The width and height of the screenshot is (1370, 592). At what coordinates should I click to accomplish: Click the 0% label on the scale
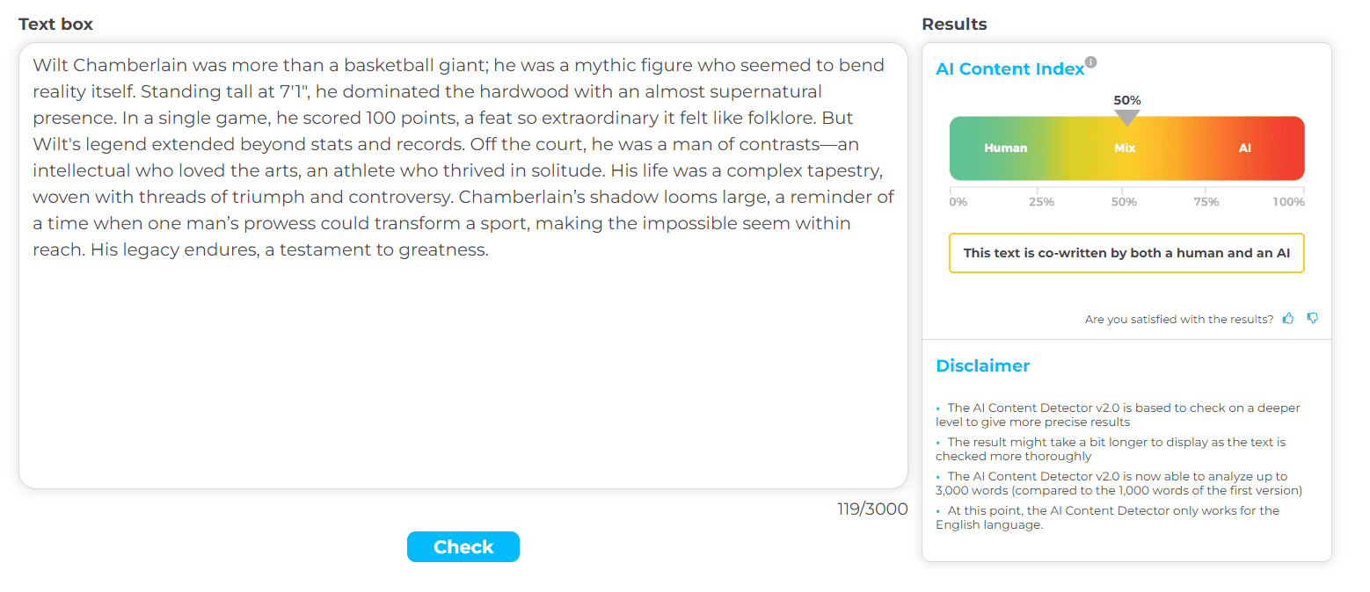coord(958,202)
